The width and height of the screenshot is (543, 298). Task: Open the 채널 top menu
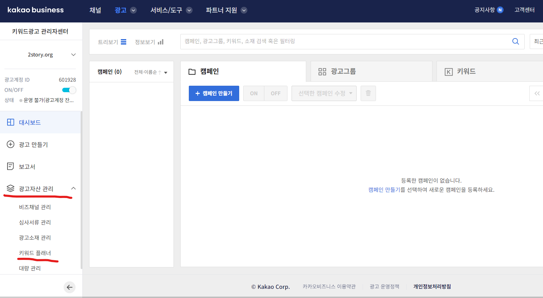pyautogui.click(x=95, y=10)
